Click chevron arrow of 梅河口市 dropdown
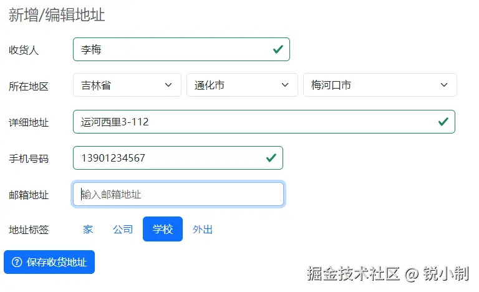479x292 pixels. pyautogui.click(x=444, y=85)
